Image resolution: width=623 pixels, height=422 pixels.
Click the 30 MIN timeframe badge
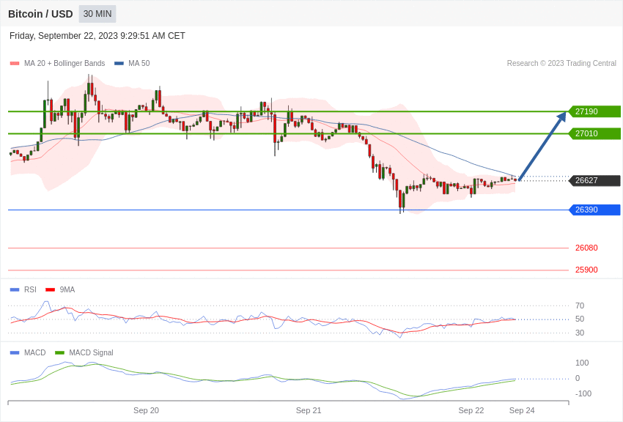coord(97,14)
